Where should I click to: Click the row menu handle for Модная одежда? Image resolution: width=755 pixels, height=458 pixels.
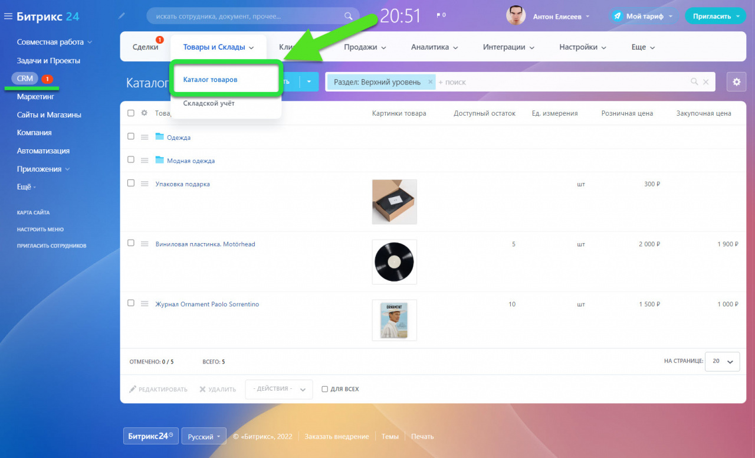(x=144, y=161)
